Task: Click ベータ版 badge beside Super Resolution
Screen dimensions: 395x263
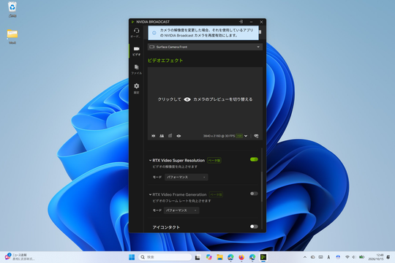Action: pos(214,160)
